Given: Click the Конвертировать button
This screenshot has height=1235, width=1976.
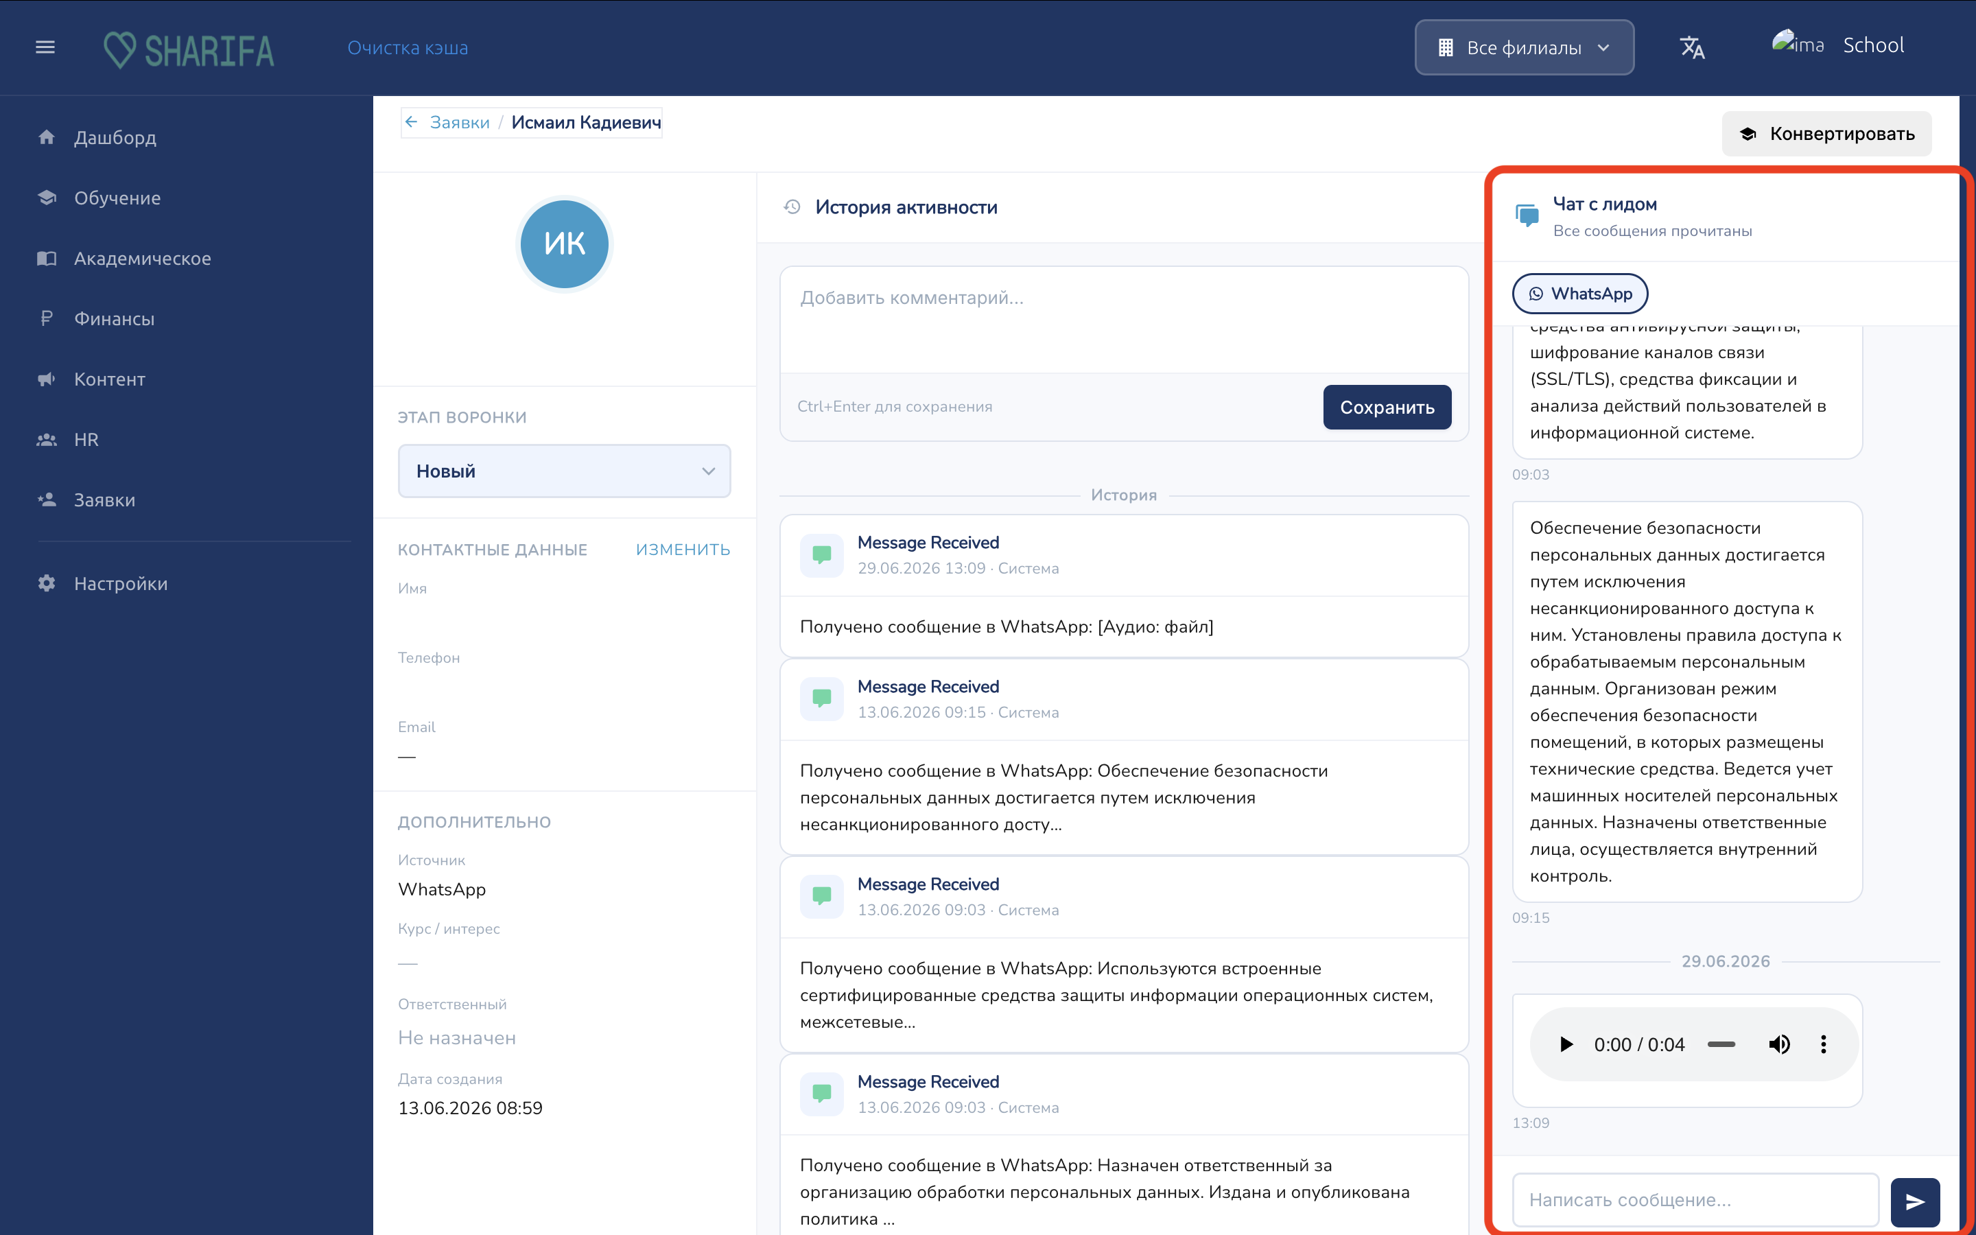Looking at the screenshot, I should pyautogui.click(x=1826, y=134).
